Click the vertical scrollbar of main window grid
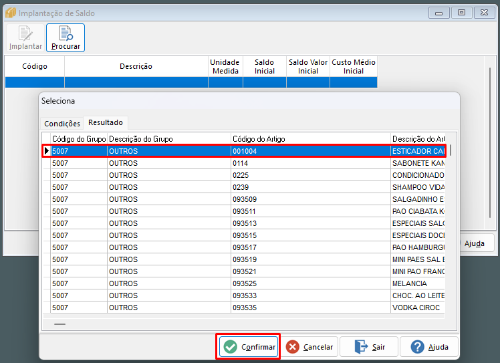This screenshot has width=500, height=363. 490,143
